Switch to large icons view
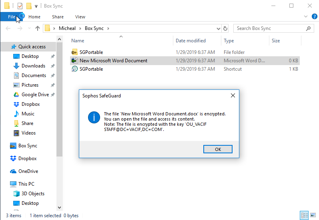This screenshot has height=220, width=319. pyautogui.click(x=313, y=215)
